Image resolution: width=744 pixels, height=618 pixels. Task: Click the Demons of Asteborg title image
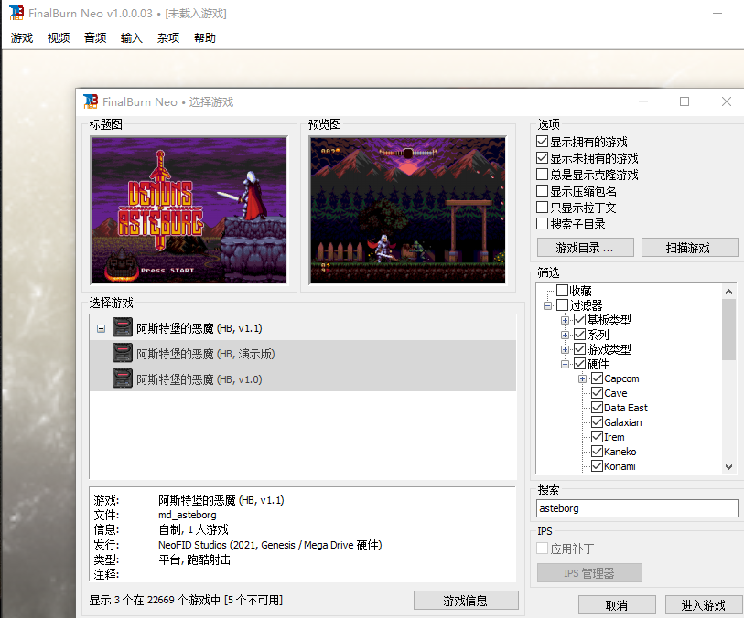[189, 210]
